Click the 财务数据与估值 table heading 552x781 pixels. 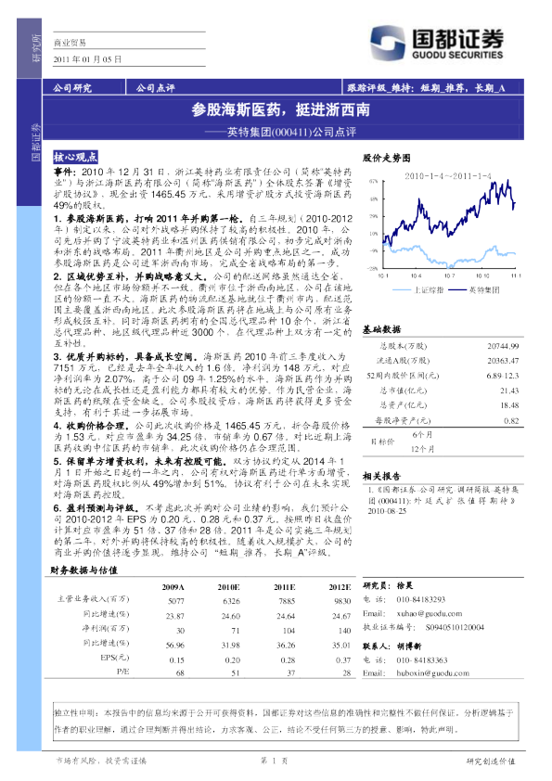(83, 570)
